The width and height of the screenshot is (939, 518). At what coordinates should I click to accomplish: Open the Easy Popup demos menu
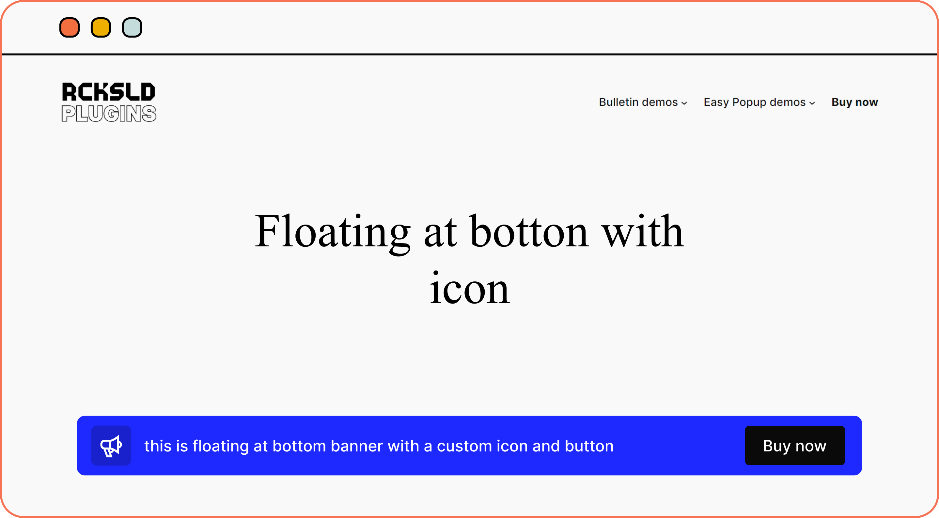(759, 102)
